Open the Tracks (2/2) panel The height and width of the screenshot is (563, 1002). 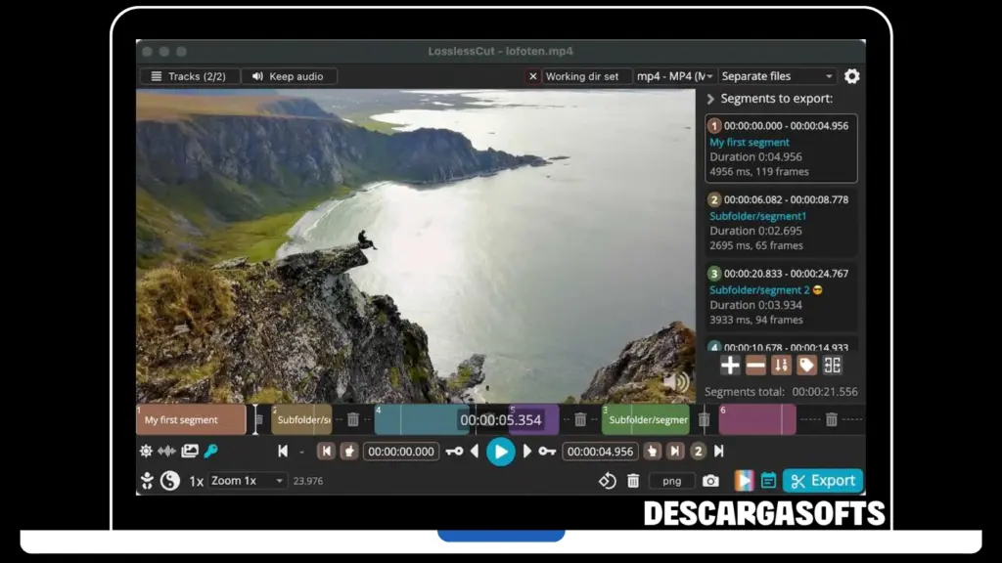click(x=189, y=76)
